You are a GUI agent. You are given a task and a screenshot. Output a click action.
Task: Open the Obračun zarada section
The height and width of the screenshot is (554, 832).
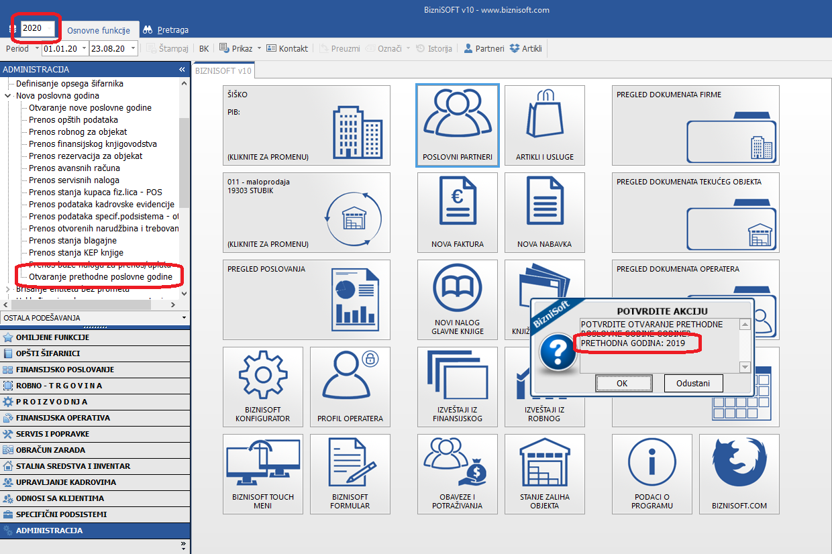click(x=95, y=450)
